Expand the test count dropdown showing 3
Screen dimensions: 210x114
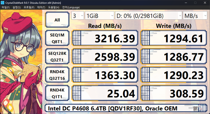coord(78,16)
